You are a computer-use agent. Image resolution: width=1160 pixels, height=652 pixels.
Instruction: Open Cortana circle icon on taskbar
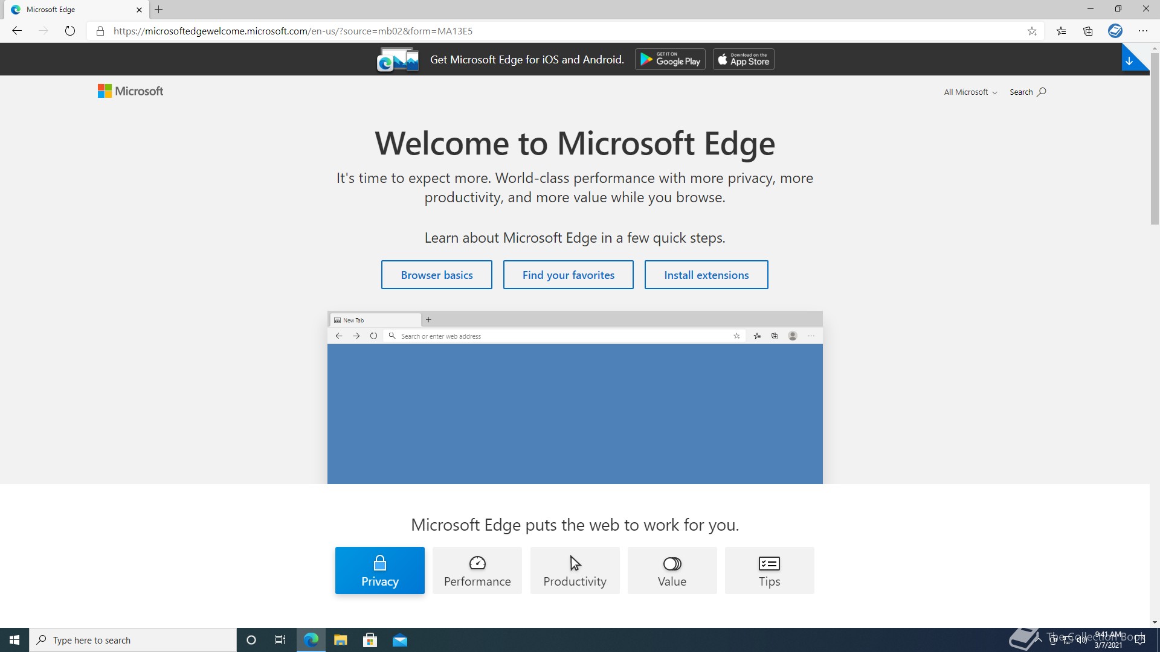pyautogui.click(x=251, y=640)
